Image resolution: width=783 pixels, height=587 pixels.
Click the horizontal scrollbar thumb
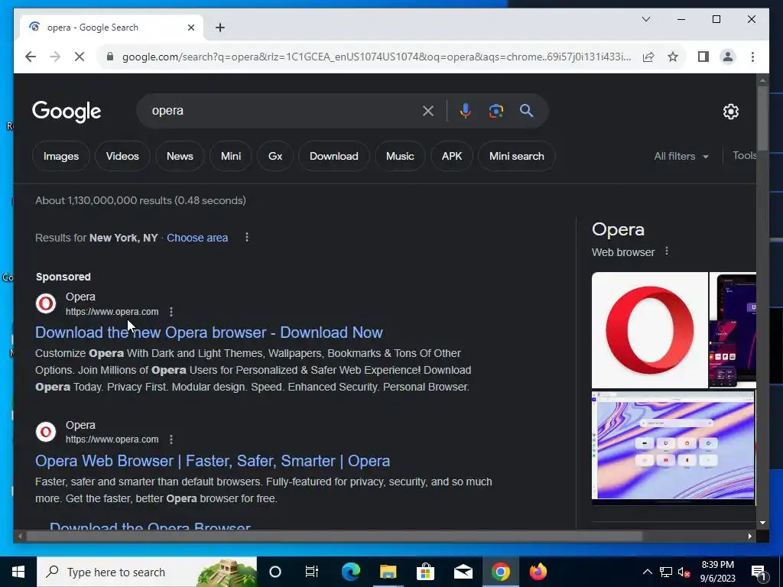pos(334,537)
